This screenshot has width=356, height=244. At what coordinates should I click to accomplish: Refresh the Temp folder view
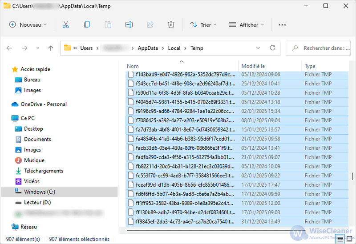[272, 48]
